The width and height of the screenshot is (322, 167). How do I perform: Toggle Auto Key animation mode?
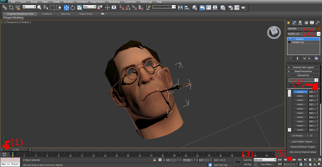click(248, 160)
